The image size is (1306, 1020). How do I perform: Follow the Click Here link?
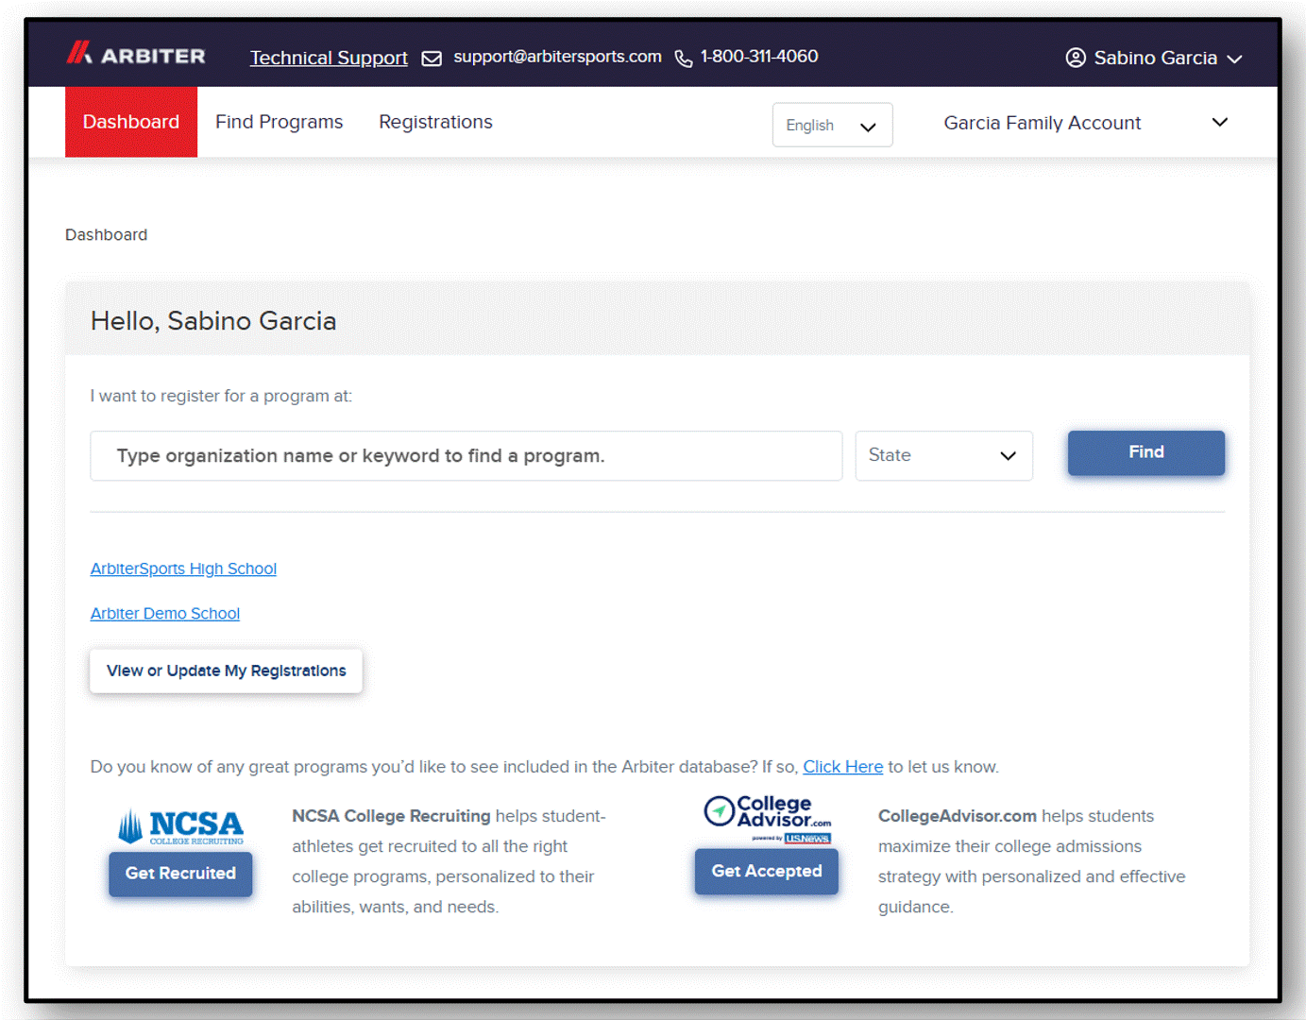tap(842, 767)
